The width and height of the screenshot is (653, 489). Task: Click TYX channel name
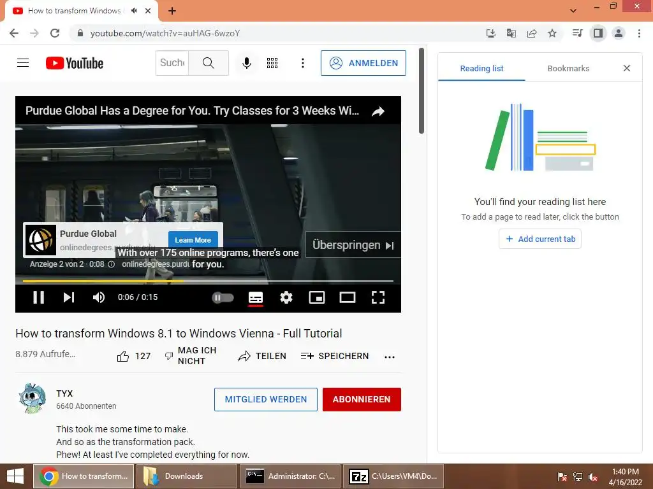(64, 393)
